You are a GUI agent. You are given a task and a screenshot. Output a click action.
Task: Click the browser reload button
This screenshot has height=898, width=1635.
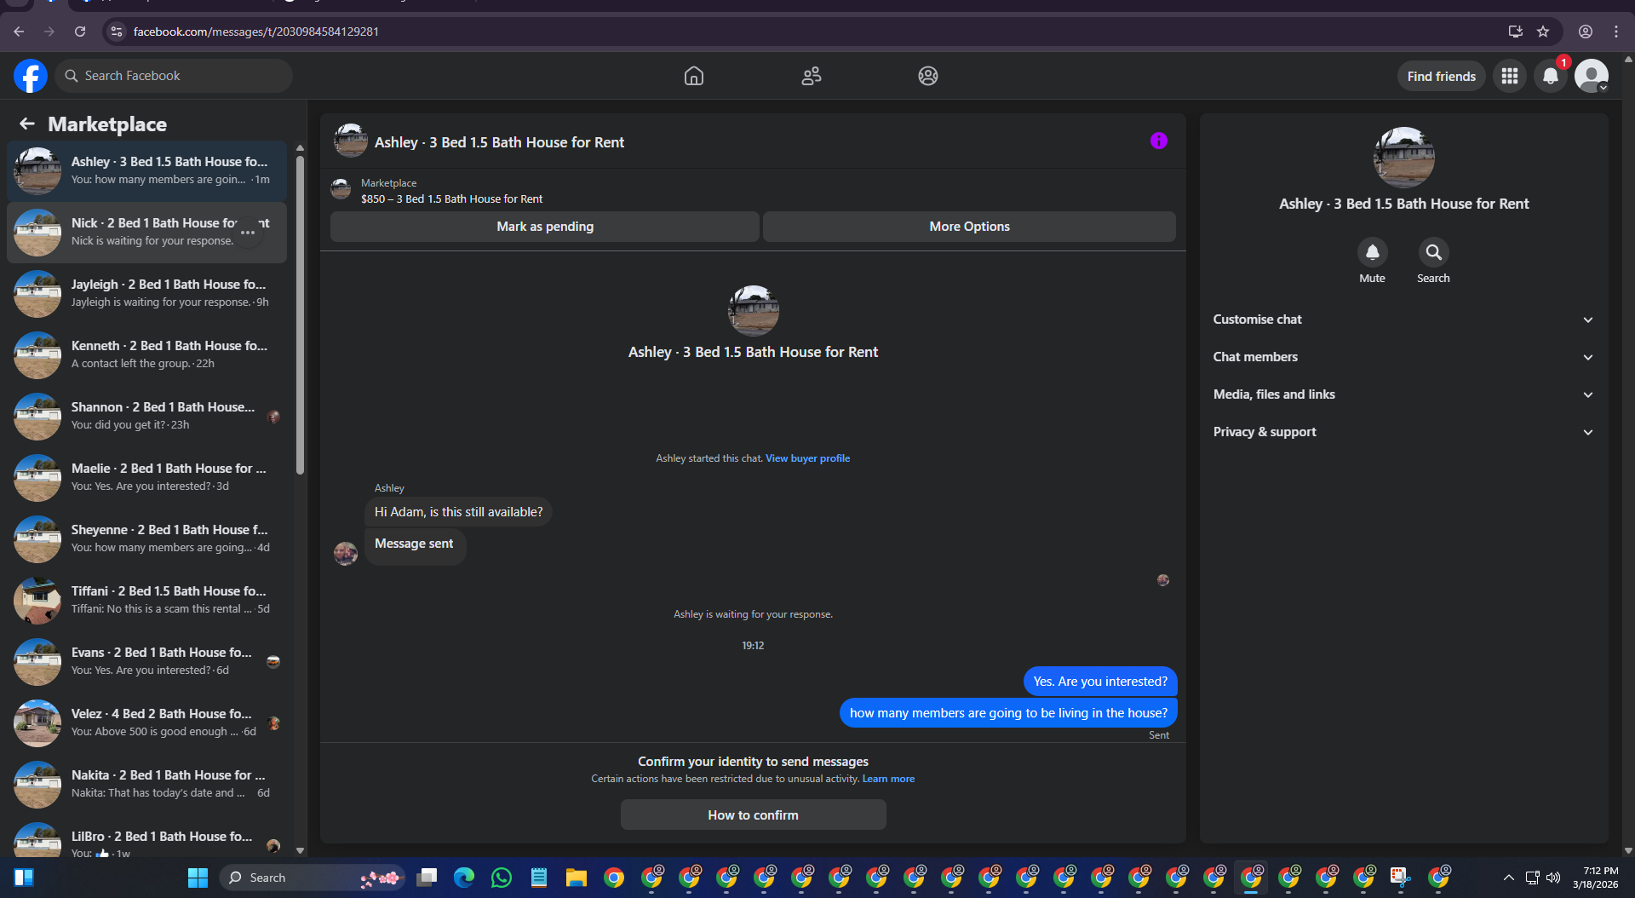(80, 32)
